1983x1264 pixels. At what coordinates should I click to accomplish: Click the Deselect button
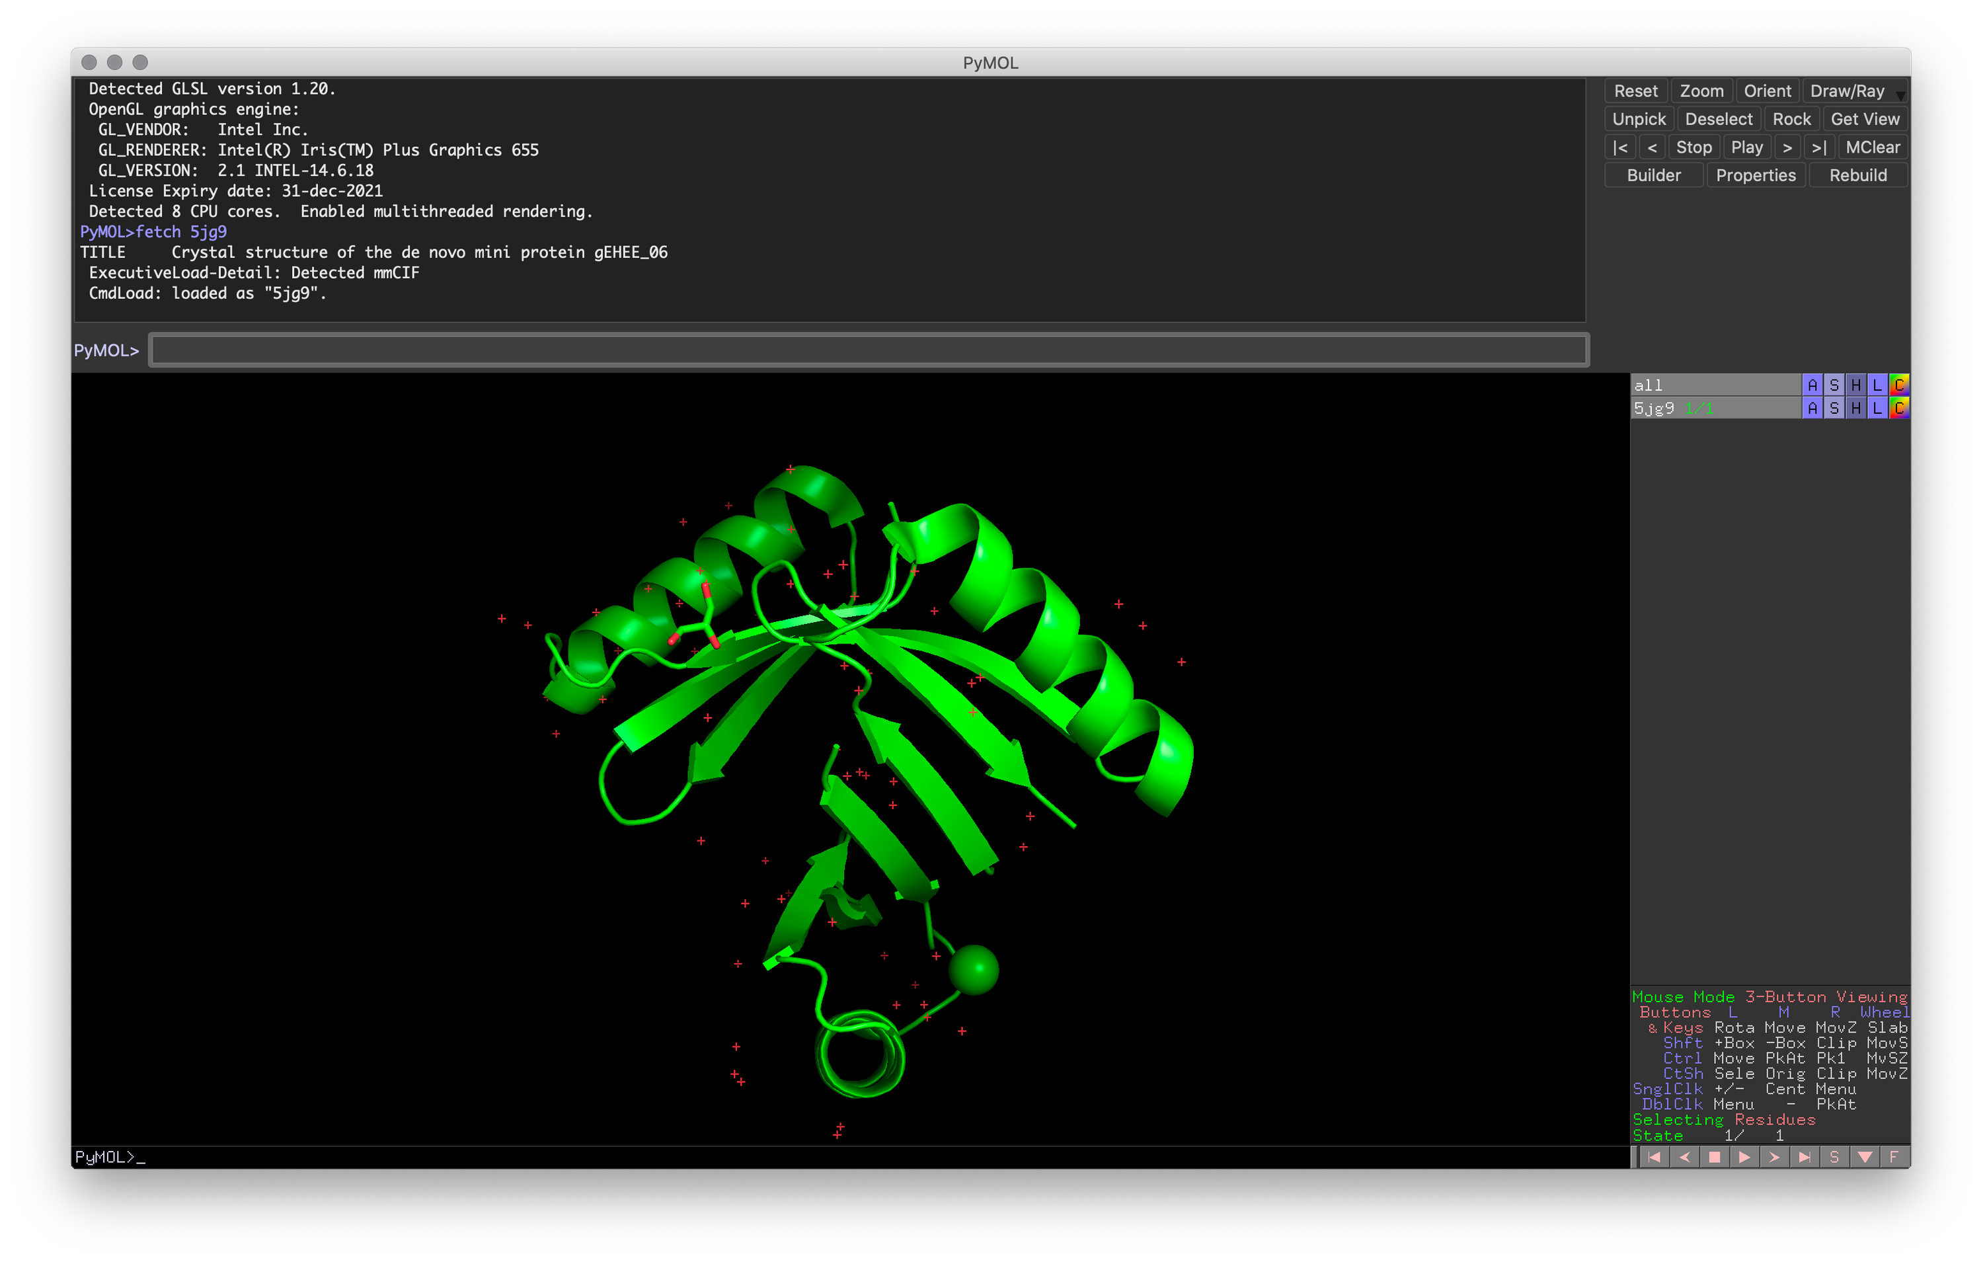1719,118
